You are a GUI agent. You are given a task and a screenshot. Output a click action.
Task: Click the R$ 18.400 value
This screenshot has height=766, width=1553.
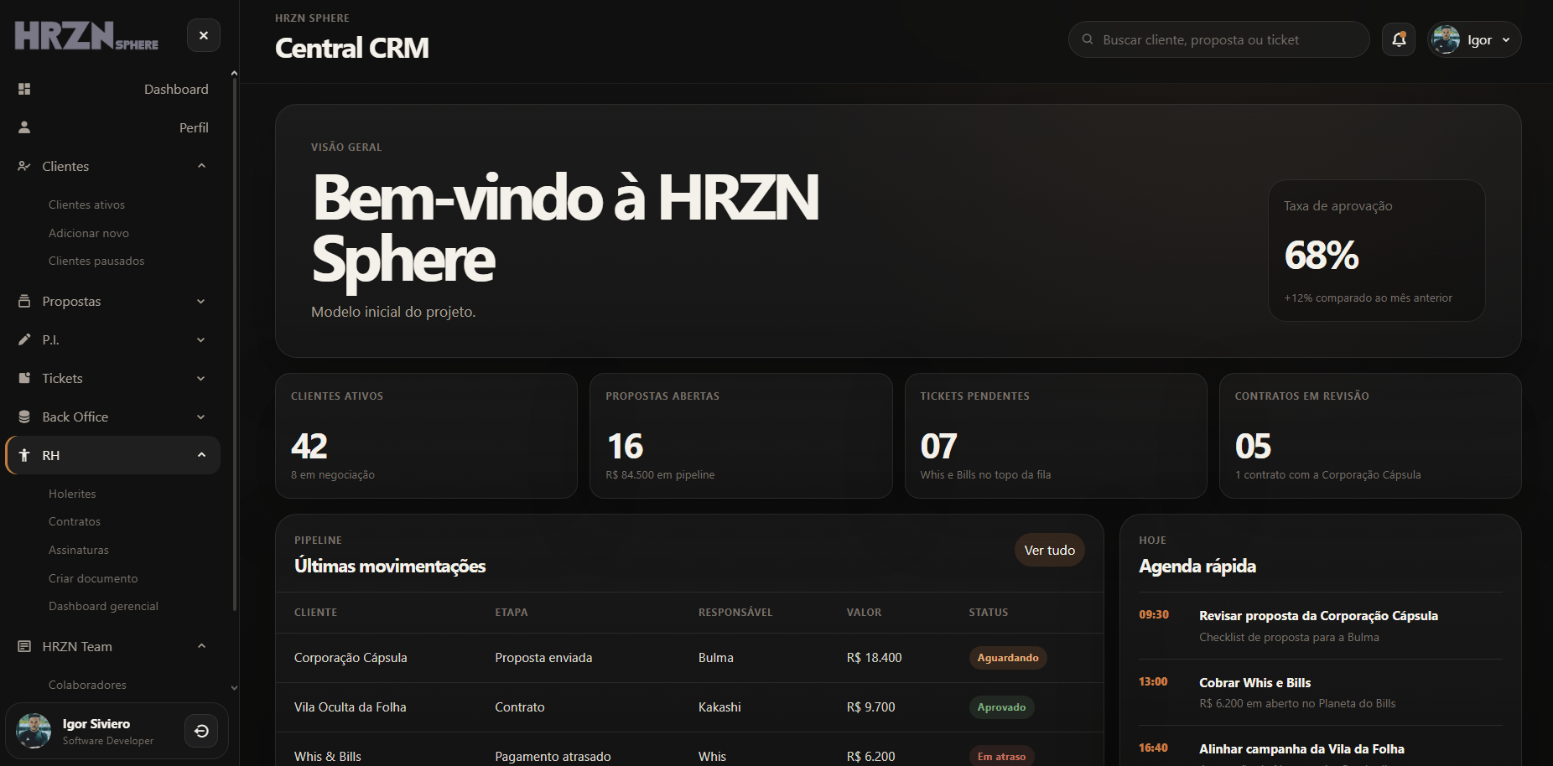tap(875, 658)
